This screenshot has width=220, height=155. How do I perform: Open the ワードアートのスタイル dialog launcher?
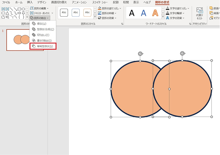click(x=190, y=24)
